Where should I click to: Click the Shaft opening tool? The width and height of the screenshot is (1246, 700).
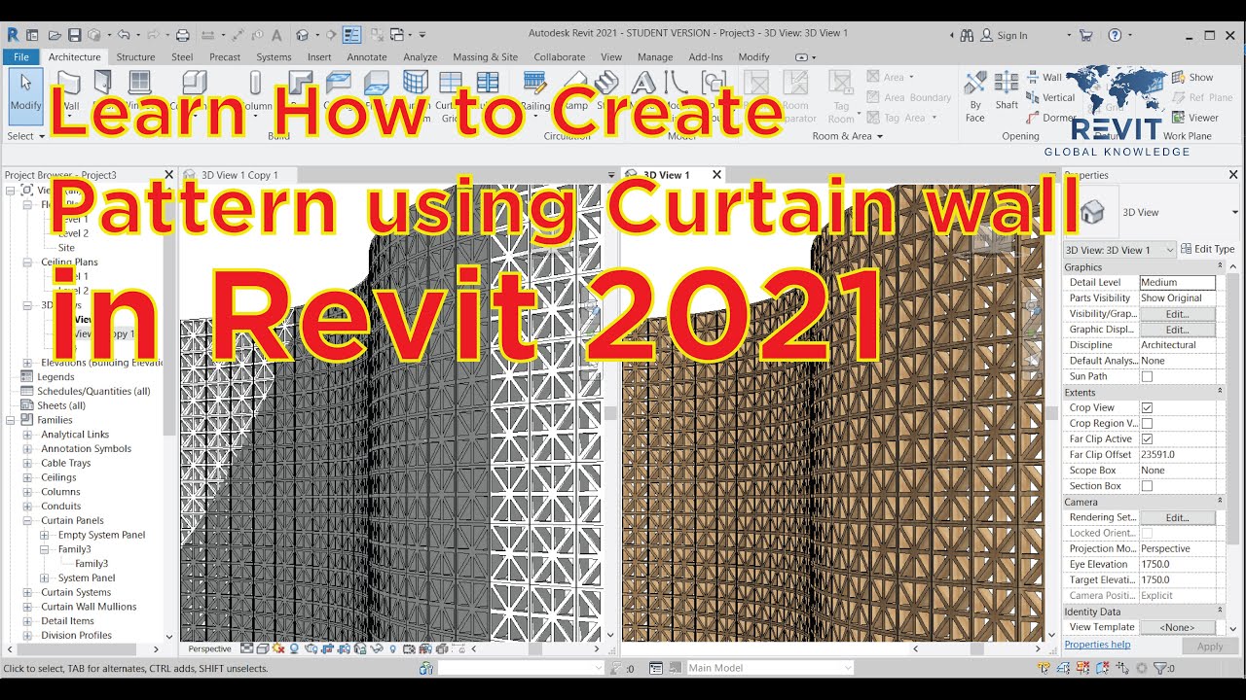tap(1007, 90)
